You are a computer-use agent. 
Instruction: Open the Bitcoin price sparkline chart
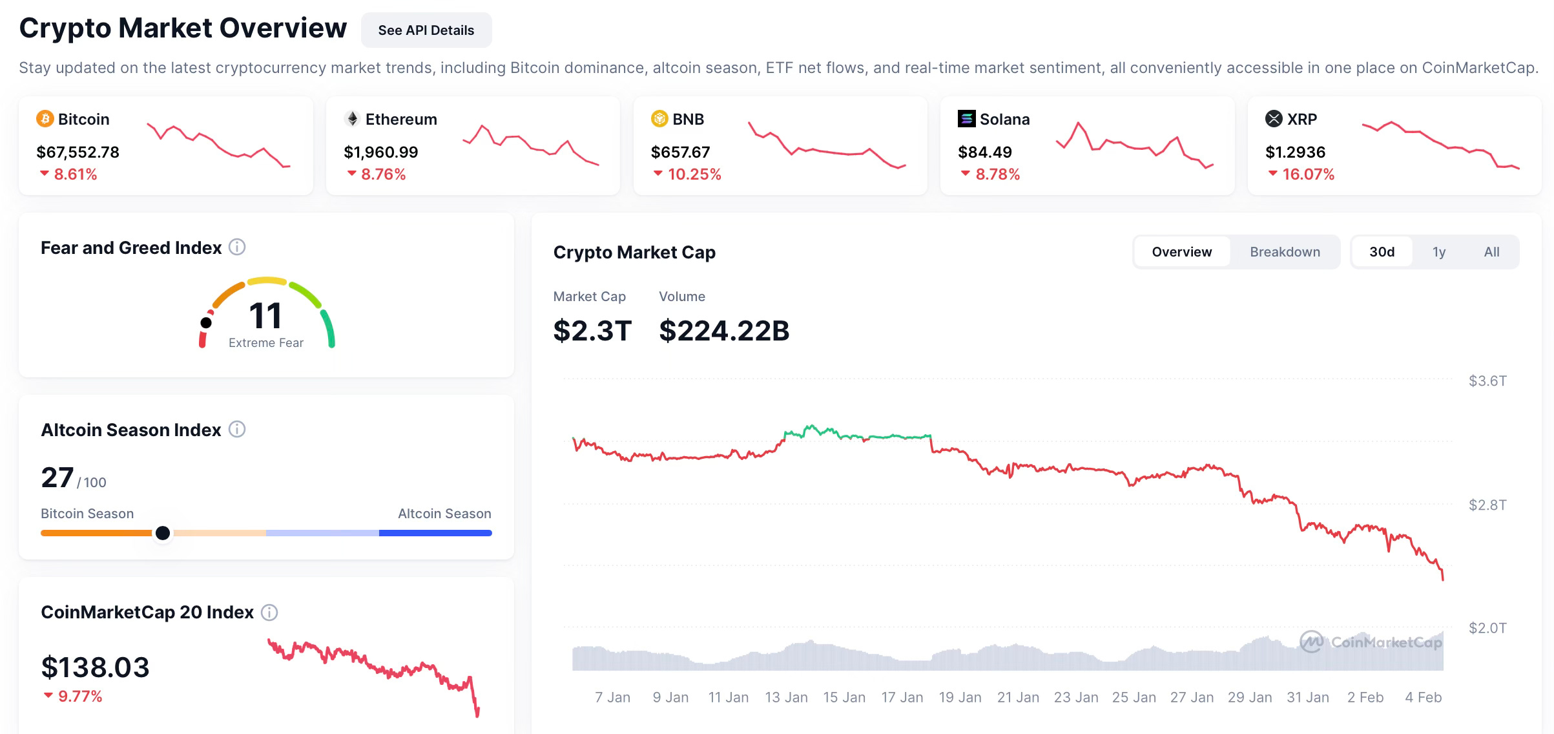[218, 144]
